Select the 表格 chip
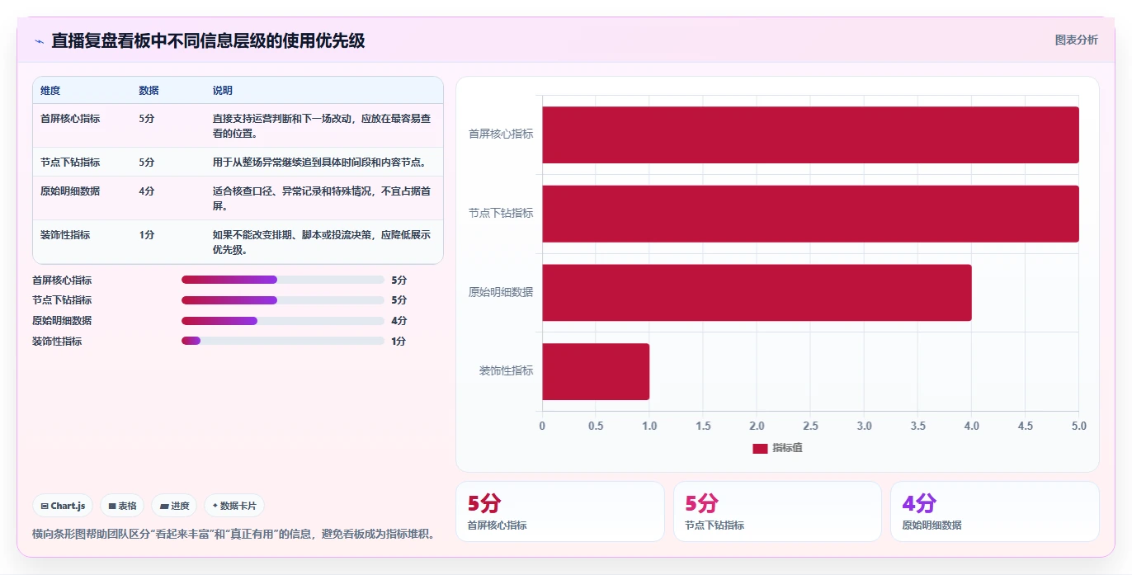Image resolution: width=1132 pixels, height=575 pixels. click(121, 506)
